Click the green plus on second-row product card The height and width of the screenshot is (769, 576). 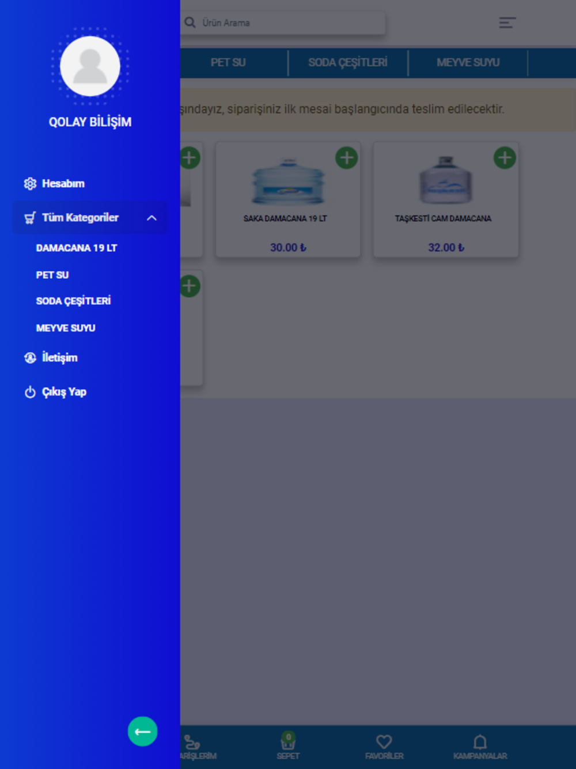190,286
